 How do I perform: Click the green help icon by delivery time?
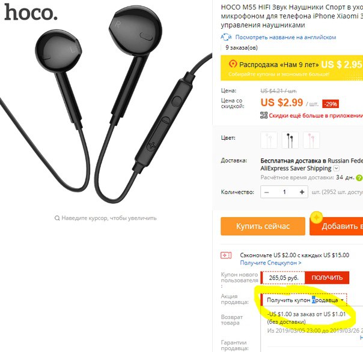pyautogui.click(x=359, y=177)
